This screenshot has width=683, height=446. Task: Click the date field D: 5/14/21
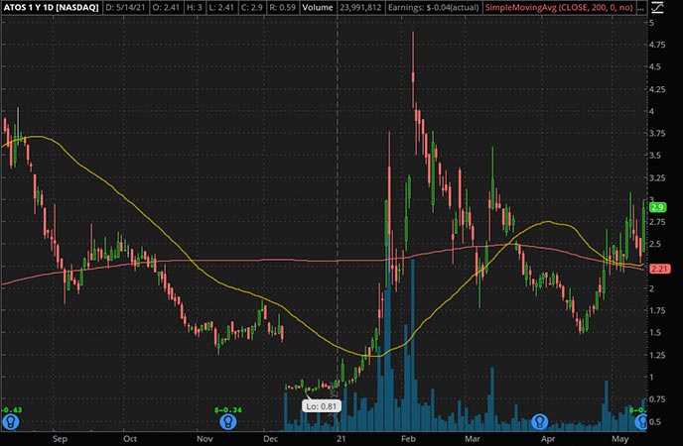(x=125, y=7)
